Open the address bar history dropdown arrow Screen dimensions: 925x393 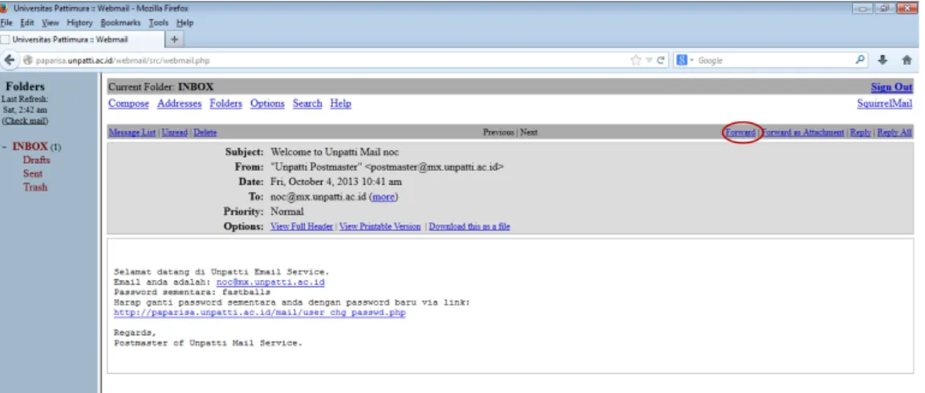pos(648,60)
